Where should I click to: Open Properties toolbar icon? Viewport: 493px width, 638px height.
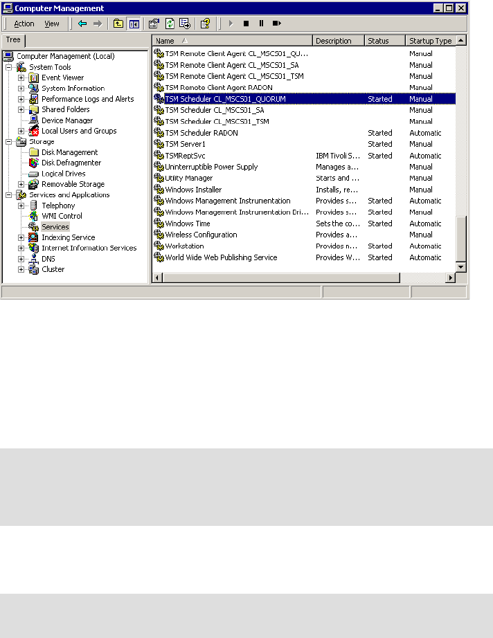[x=154, y=24]
